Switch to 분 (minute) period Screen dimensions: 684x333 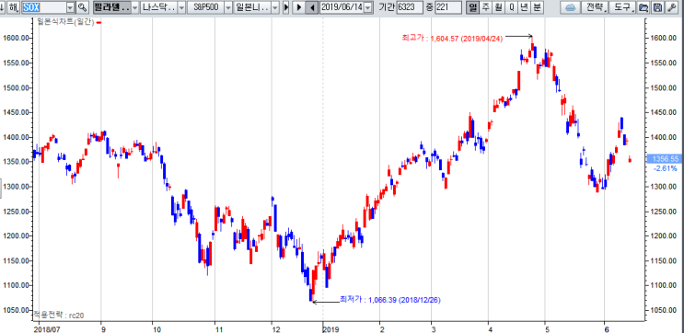[537, 7]
